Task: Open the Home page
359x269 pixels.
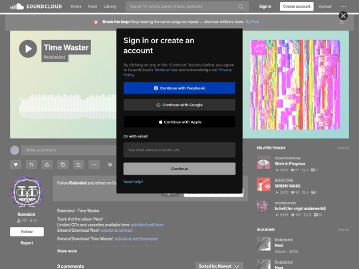Action: (x=76, y=7)
